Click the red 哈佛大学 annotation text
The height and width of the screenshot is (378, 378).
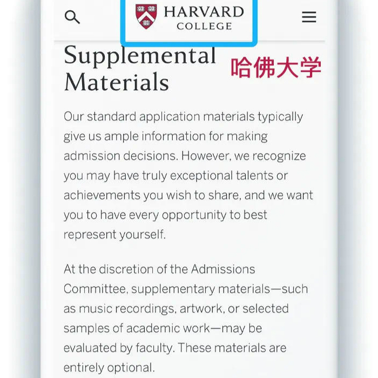[276, 68]
